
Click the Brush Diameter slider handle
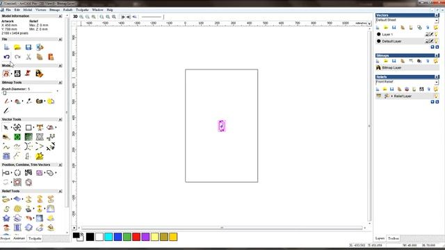click(x=5, y=92)
